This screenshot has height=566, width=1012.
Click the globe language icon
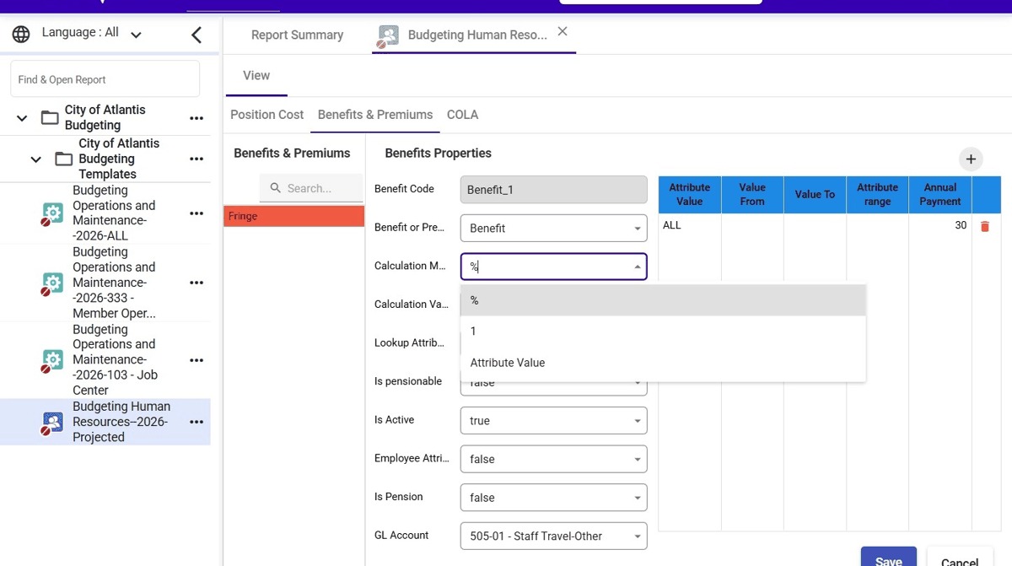[x=21, y=34]
